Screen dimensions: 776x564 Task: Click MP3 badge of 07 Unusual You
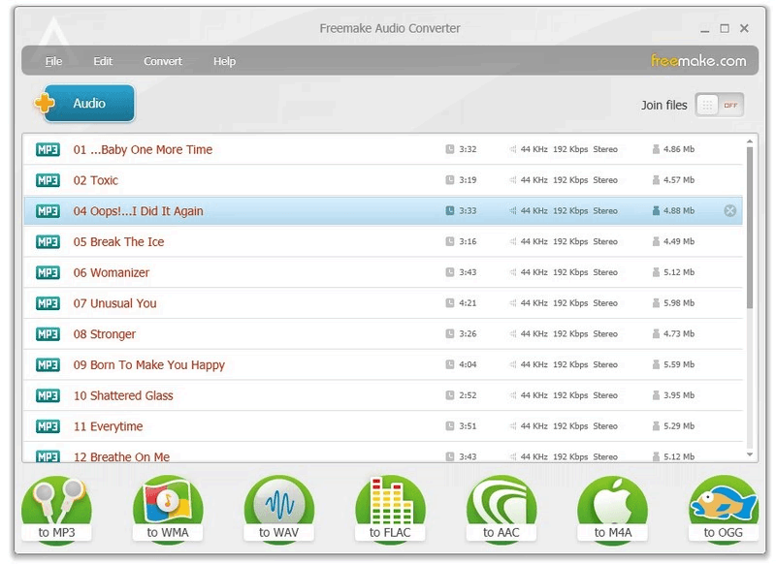48,303
